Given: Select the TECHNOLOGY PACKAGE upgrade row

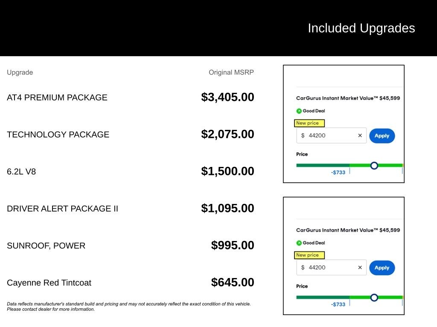Looking at the screenshot, I should click(58, 135).
